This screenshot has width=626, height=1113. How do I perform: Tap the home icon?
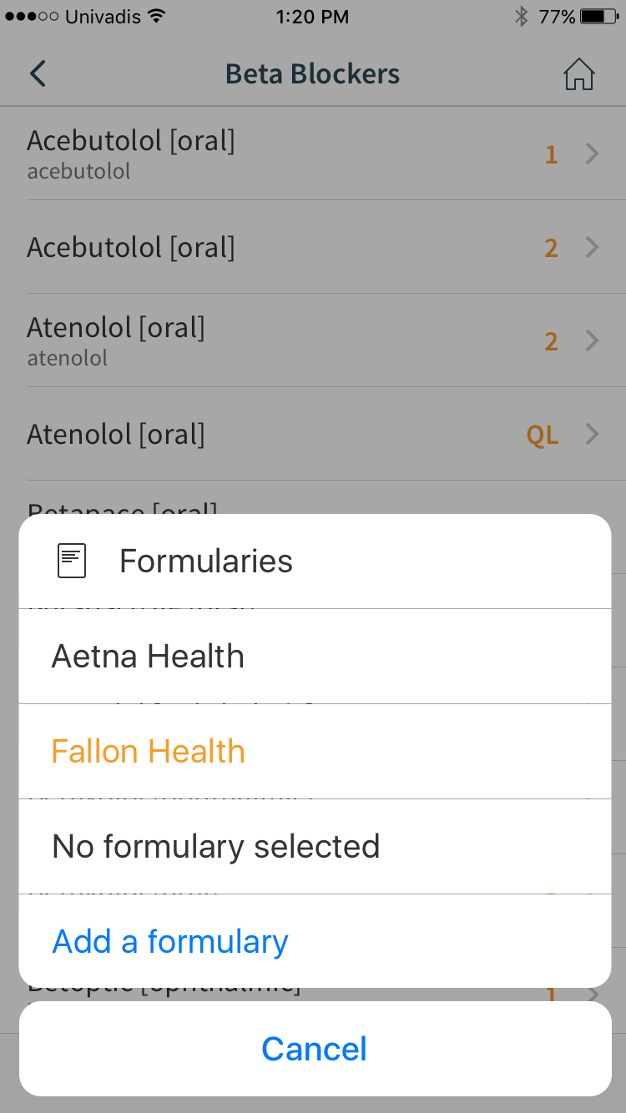578,74
